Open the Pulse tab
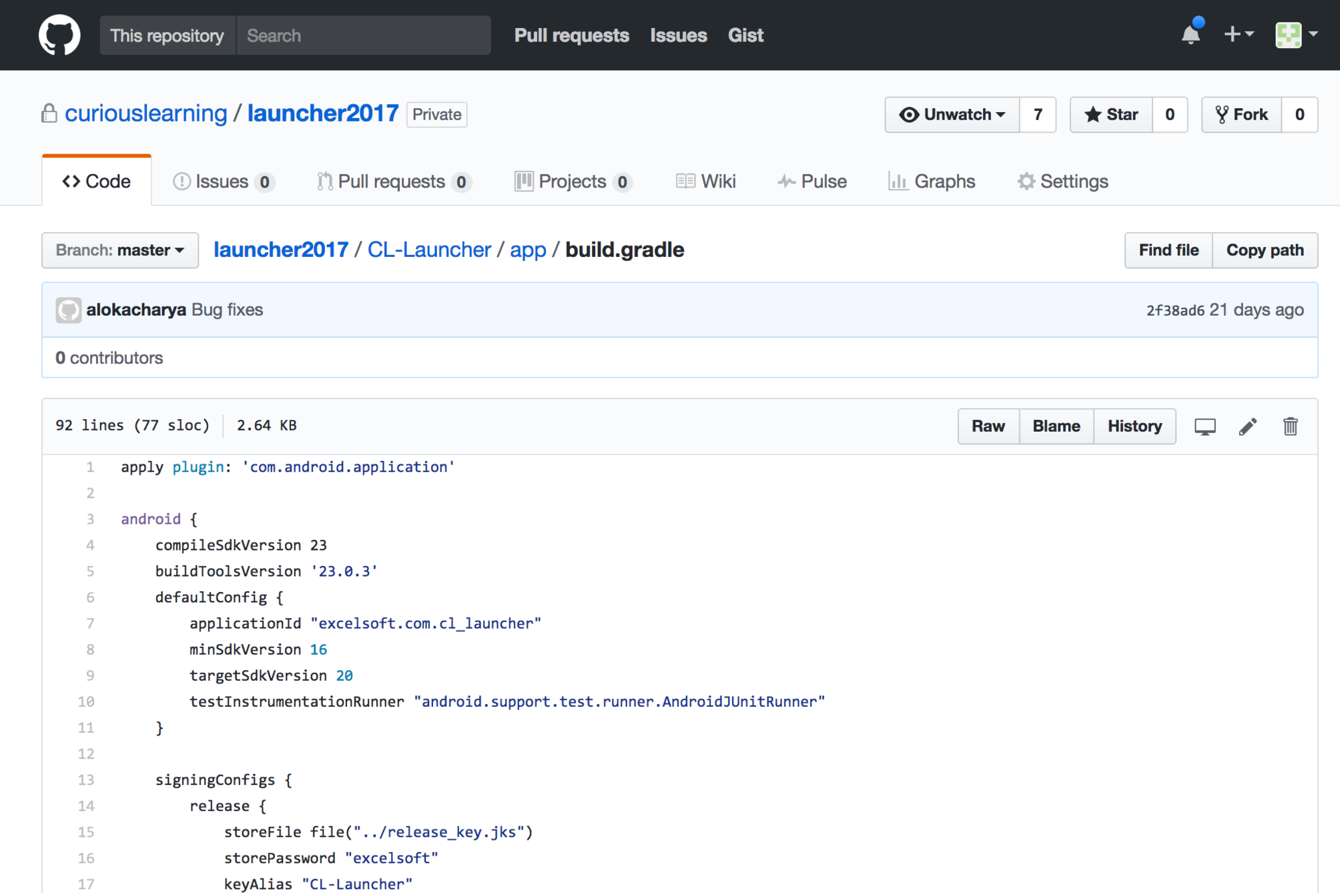 [x=812, y=182]
